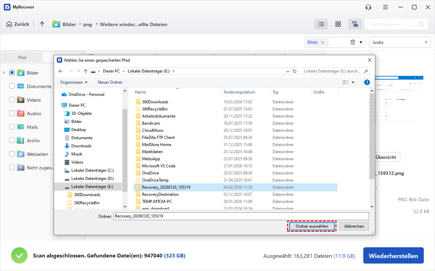435x271 pixels.
Task: Switch to grid thumbnail view
Action: pyautogui.click(x=338, y=24)
